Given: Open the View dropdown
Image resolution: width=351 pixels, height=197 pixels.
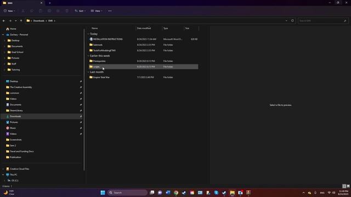Looking at the screenshot, I should click(97, 11).
